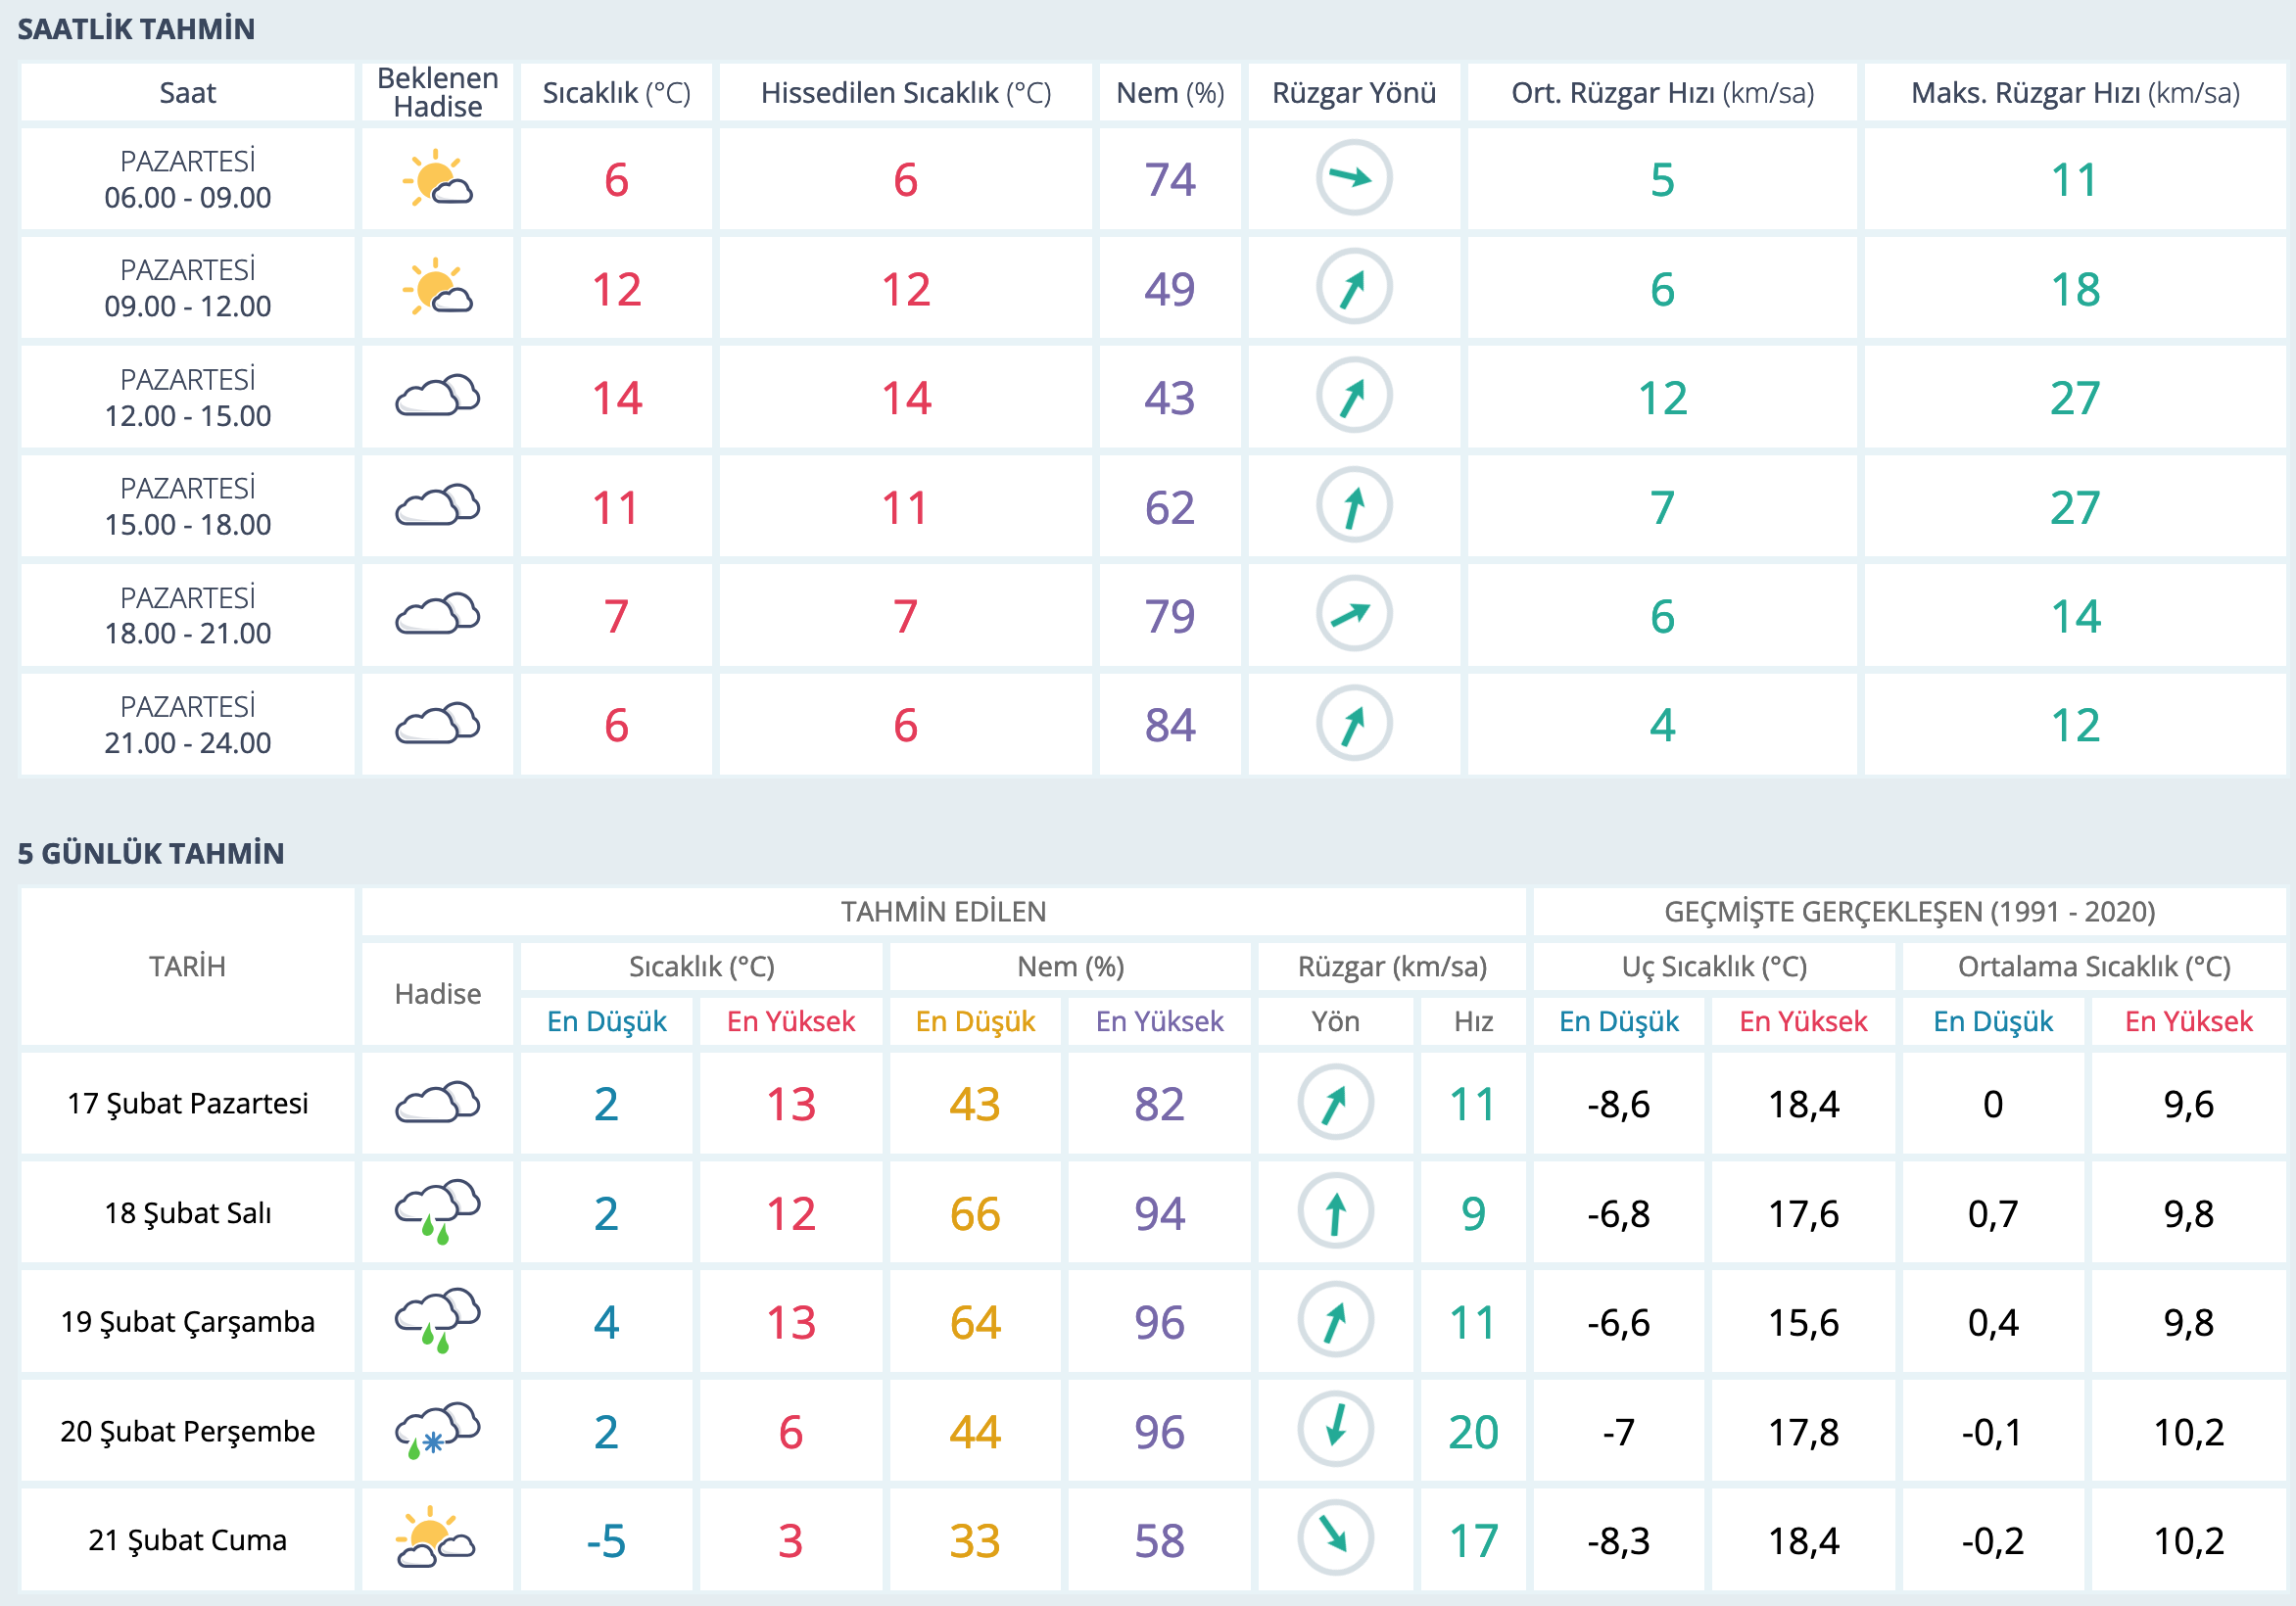Screen dimensions: 2296x1606
Task: Click wind arrow for 15.00 - 18.00 row
Action: click(x=1353, y=506)
